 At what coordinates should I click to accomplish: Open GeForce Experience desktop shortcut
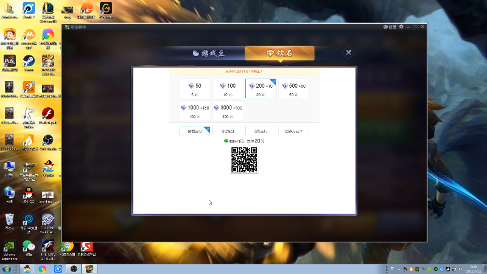9,250
